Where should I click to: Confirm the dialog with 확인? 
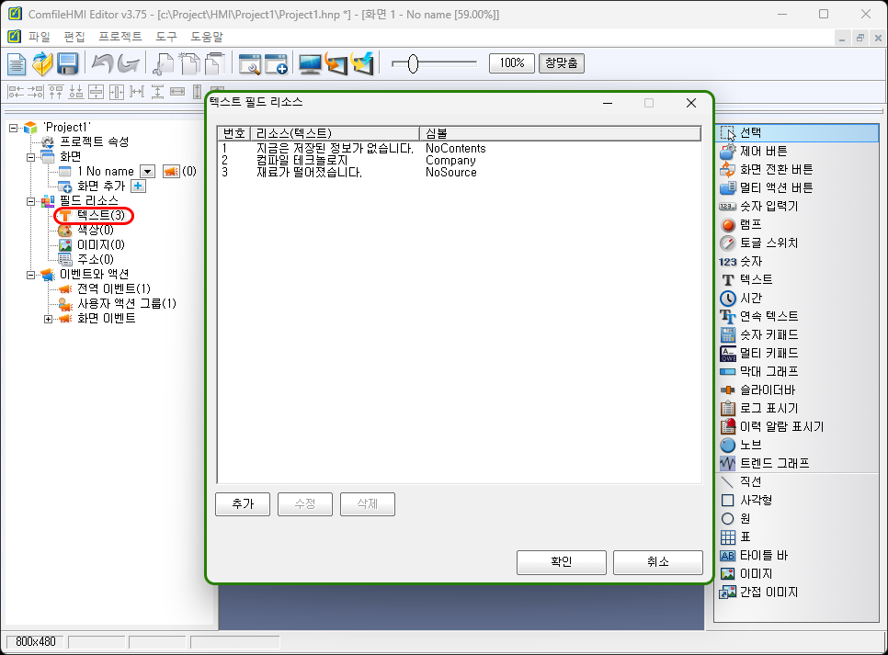pyautogui.click(x=561, y=561)
